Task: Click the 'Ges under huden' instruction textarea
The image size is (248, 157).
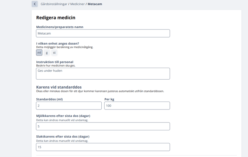Action: click(103, 73)
